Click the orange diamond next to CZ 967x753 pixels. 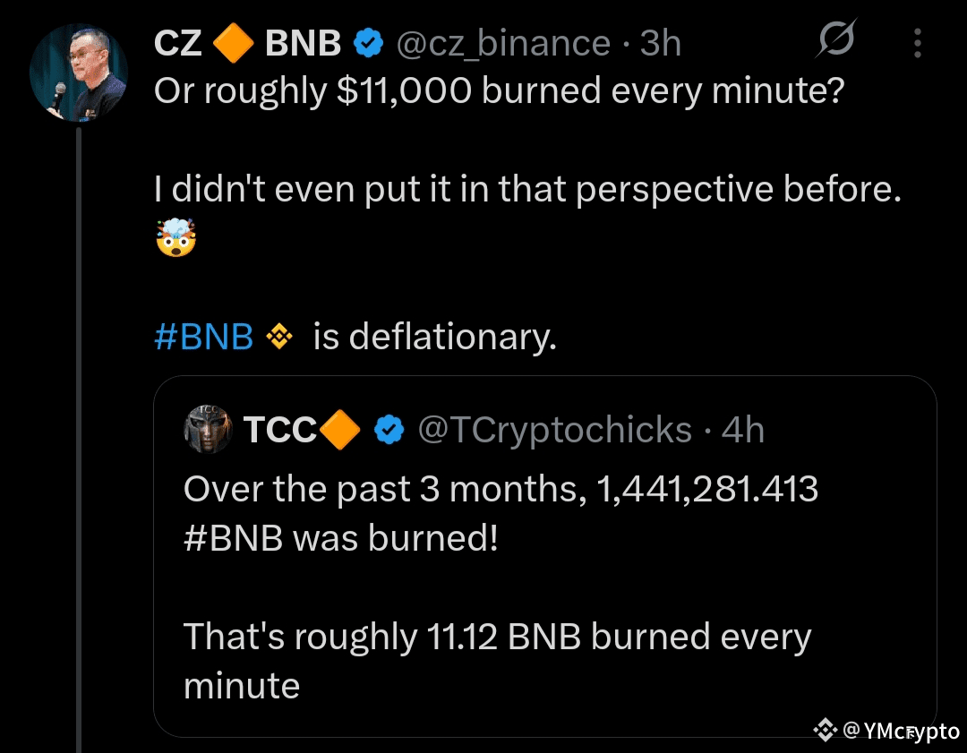click(x=235, y=43)
